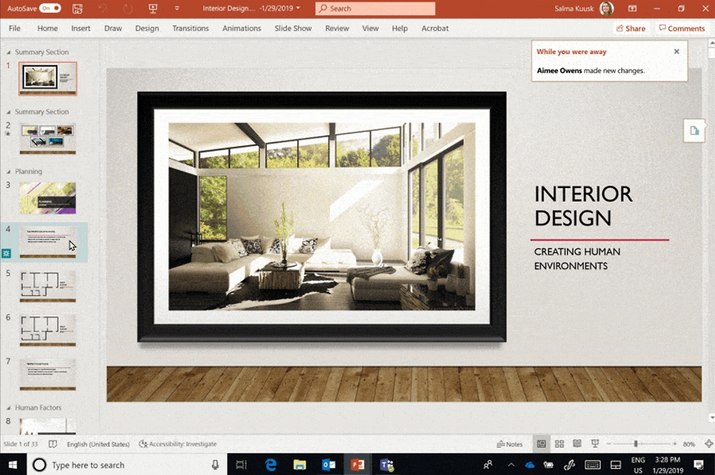Select the slide 5 floor plan thumbnail

click(x=47, y=285)
